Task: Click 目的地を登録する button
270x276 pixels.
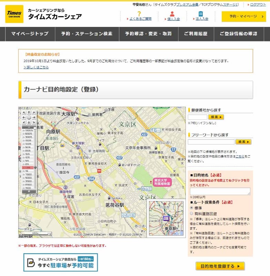Action: click(220, 266)
